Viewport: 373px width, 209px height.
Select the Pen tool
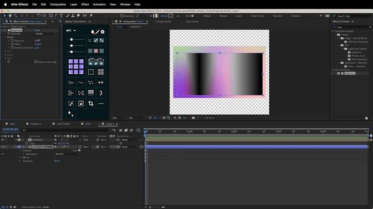point(56,16)
